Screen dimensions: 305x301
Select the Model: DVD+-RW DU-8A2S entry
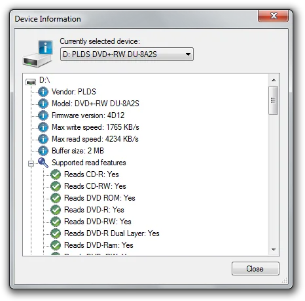coord(96,104)
